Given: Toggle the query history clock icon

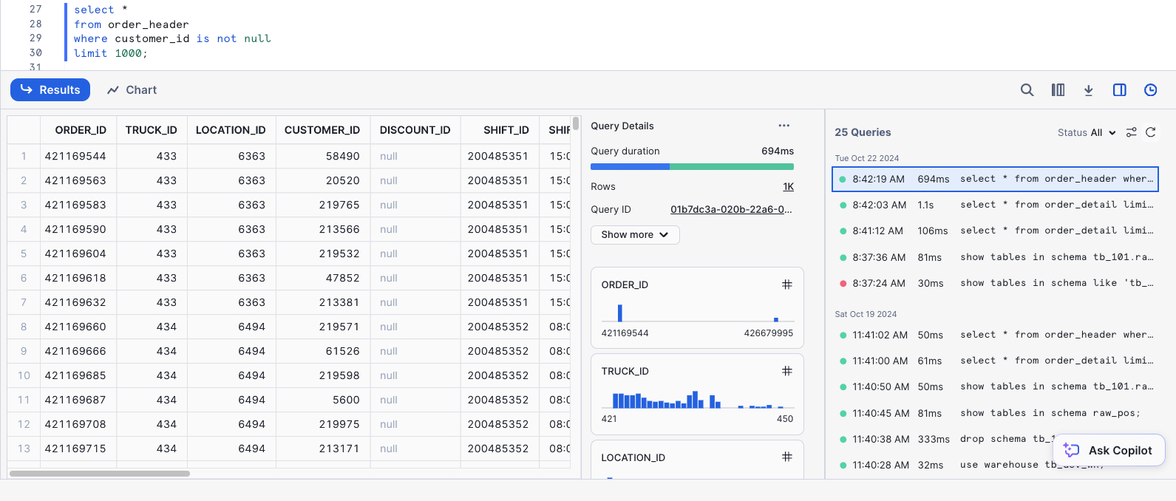Looking at the screenshot, I should (1150, 90).
